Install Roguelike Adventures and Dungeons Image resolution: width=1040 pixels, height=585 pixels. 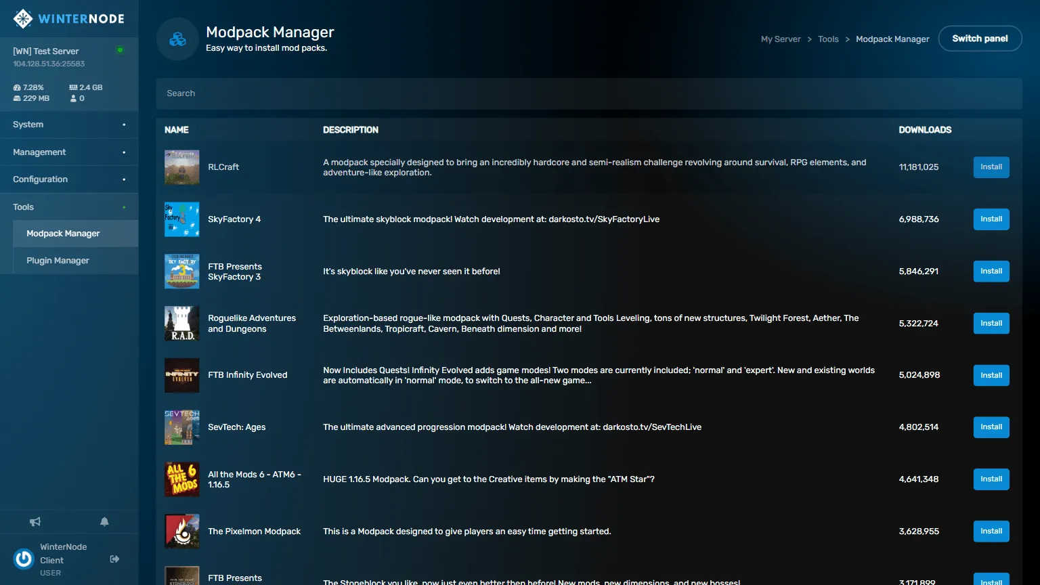pyautogui.click(x=991, y=323)
